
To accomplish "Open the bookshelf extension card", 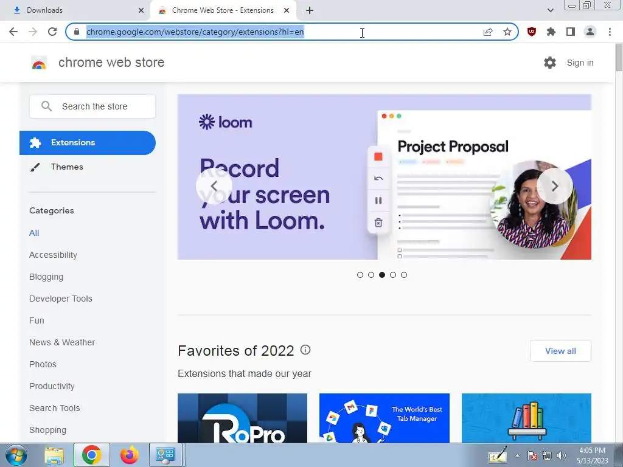I will click(x=526, y=418).
